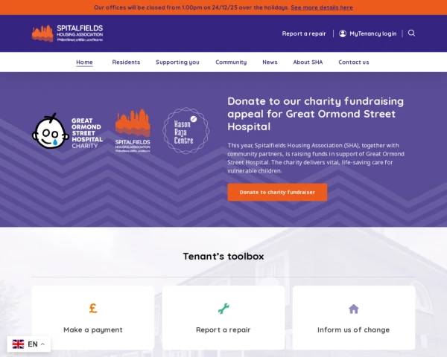Click Donate to charity fundraiser button
The image size is (447, 357).
277,192
